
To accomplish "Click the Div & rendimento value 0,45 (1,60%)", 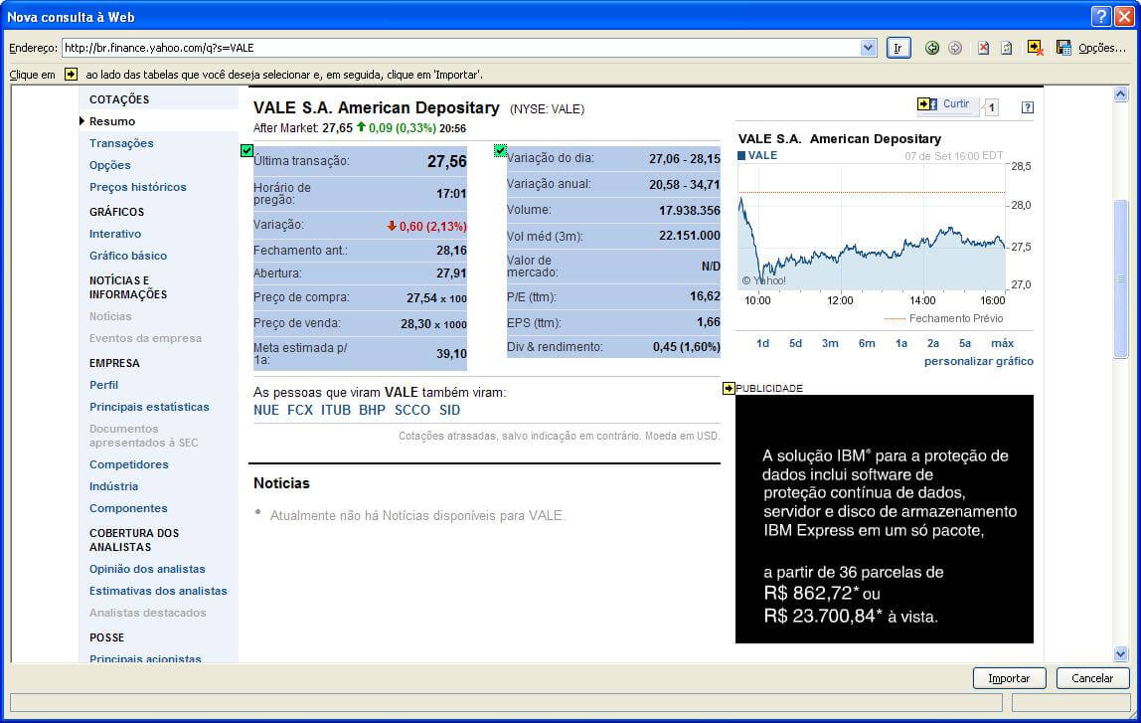I will tap(686, 347).
